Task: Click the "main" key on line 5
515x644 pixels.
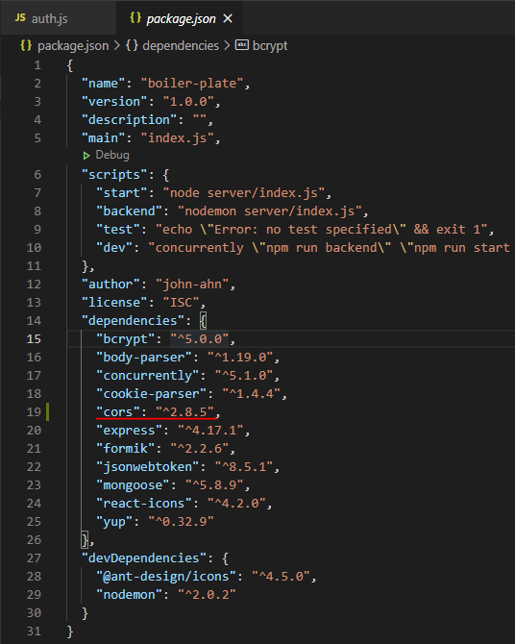Action: pos(103,138)
